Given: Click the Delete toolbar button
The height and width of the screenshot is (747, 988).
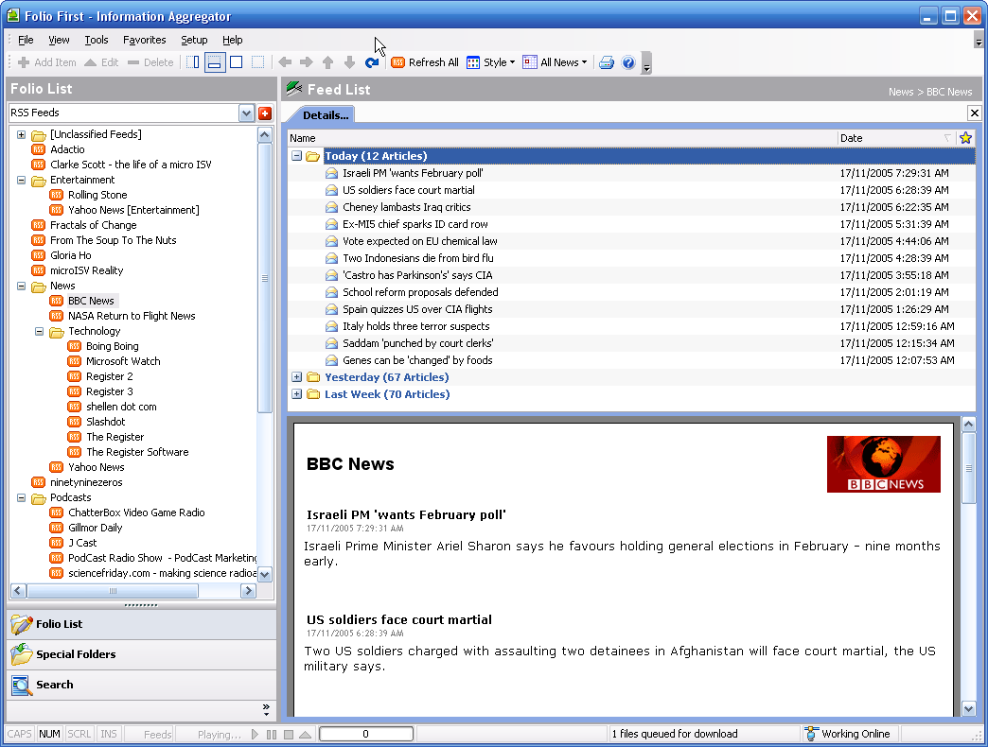Looking at the screenshot, I should [x=150, y=62].
